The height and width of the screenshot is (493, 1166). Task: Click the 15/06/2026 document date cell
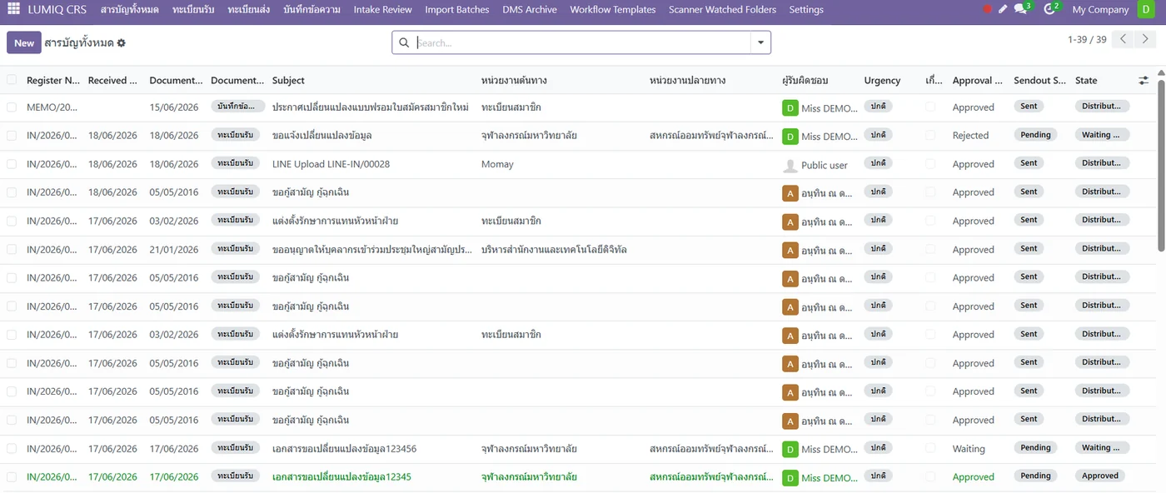tap(174, 107)
